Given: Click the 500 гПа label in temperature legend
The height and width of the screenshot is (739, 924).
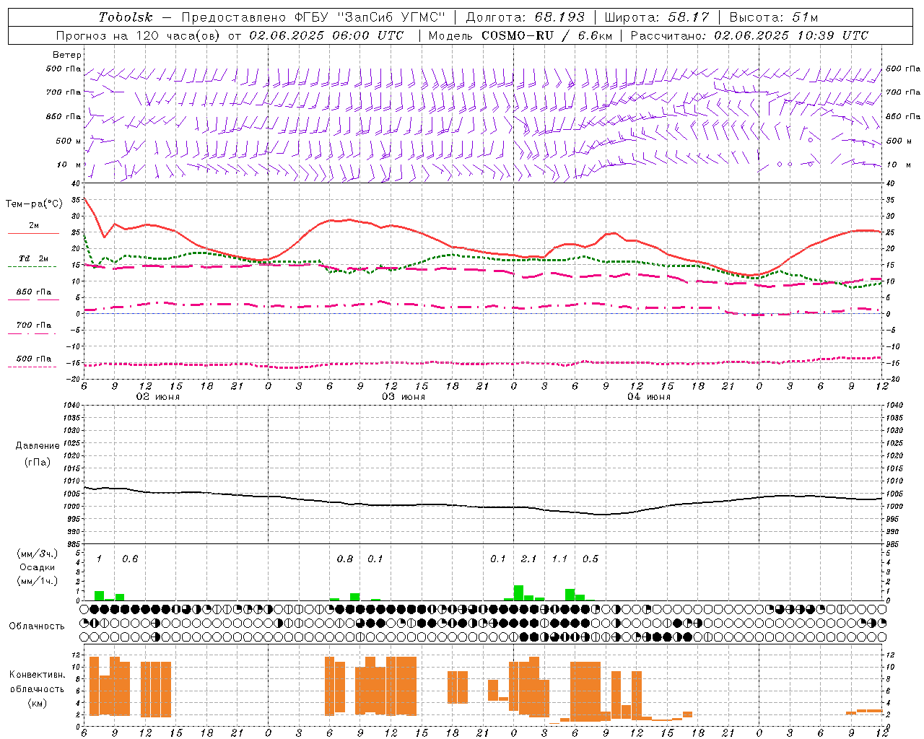Looking at the screenshot, I should click(34, 359).
